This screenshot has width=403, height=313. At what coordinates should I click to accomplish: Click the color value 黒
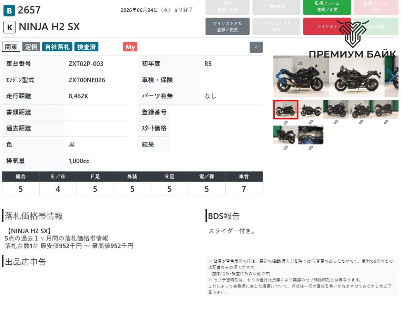point(72,145)
